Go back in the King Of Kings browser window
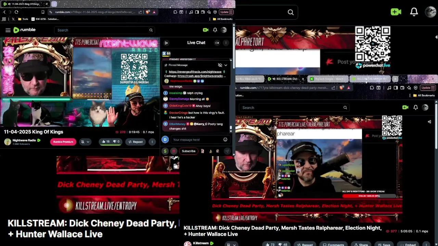438x246 pixels. point(4,12)
